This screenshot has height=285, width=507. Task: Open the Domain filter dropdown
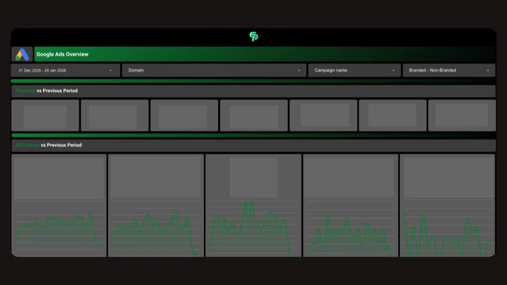click(214, 70)
